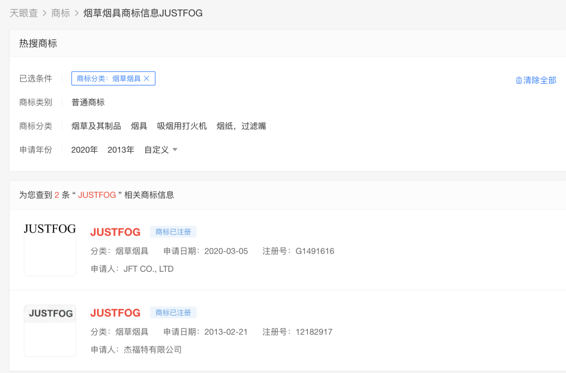Viewport: 566px width, 373px height.
Task: Open JUSTFOG title of the 2020-03-05 result
Action: click(116, 232)
